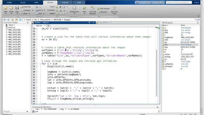
Task: Switch to the PLOTS tab
Action: tap(23, 3)
